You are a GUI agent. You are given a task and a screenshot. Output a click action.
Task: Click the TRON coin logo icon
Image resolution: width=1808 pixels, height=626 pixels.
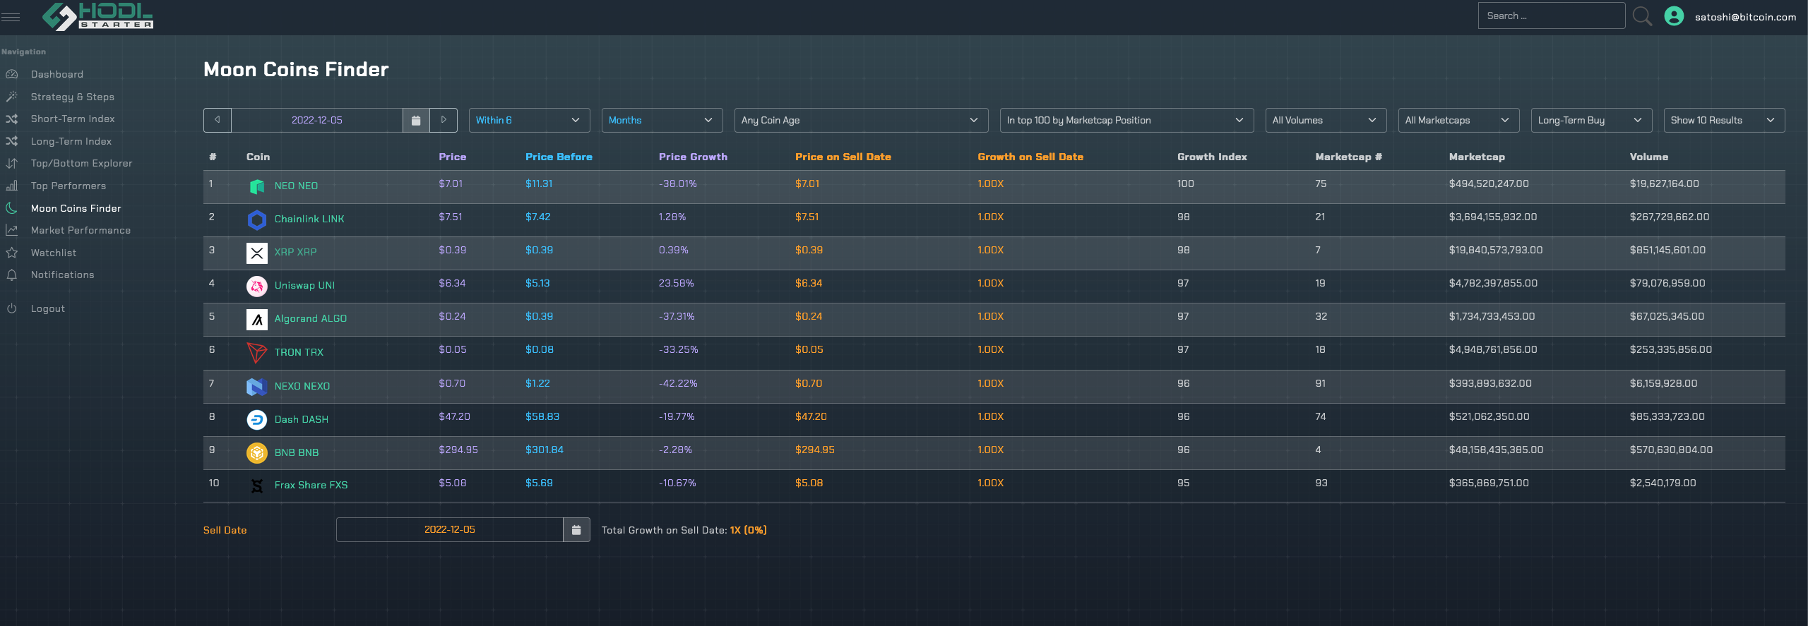[257, 352]
